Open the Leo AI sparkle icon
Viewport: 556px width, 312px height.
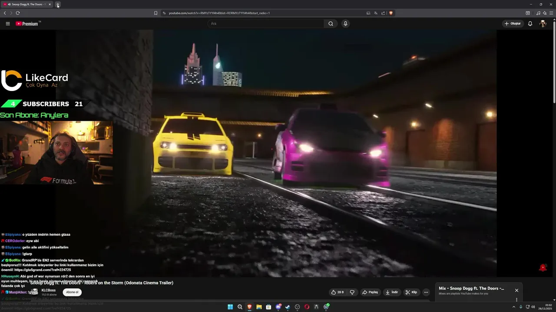click(544, 13)
